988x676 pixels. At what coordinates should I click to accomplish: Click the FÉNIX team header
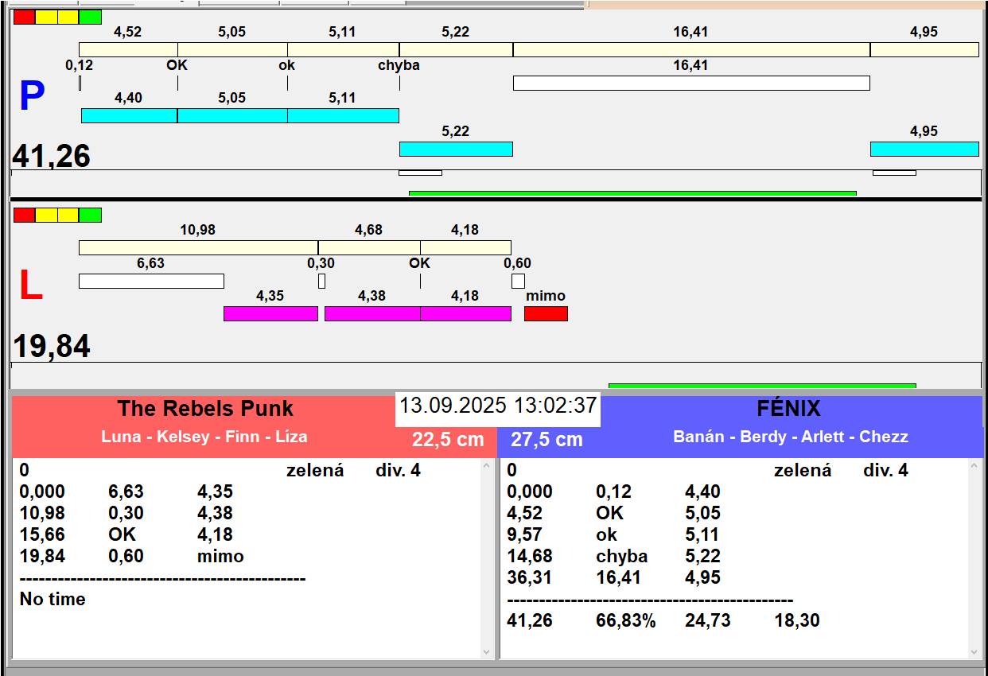(788, 408)
